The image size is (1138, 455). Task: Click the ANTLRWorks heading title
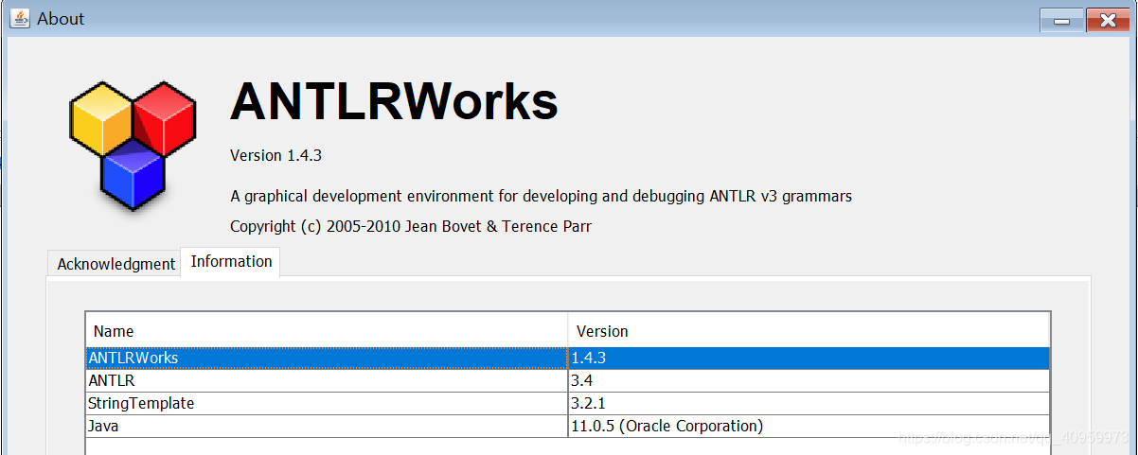[394, 100]
